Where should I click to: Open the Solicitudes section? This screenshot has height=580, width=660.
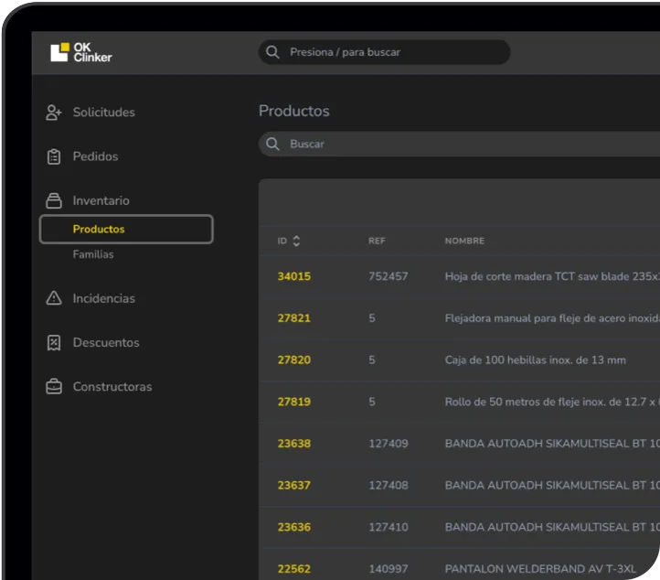[x=103, y=113]
